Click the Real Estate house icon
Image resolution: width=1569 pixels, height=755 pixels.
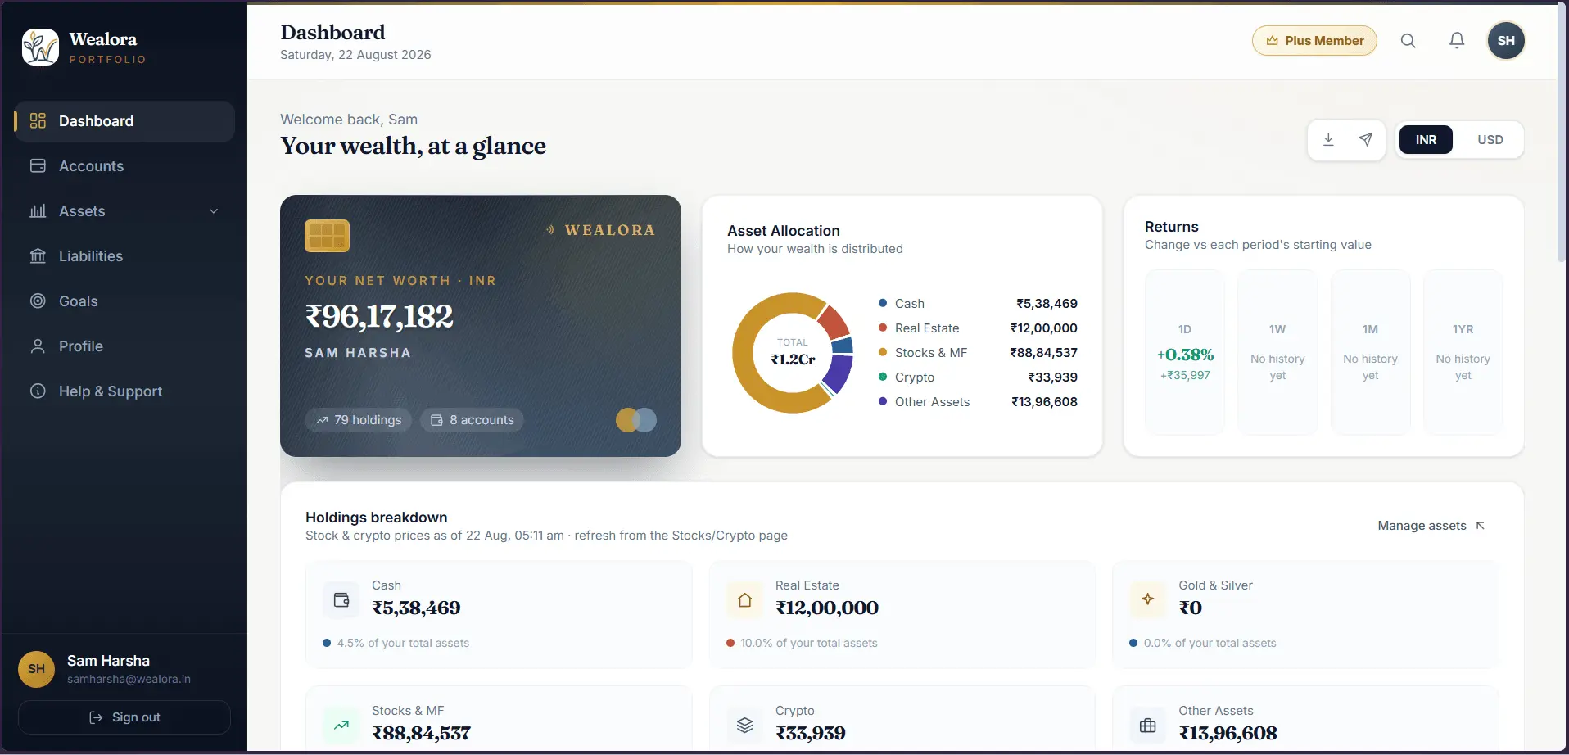click(x=744, y=600)
